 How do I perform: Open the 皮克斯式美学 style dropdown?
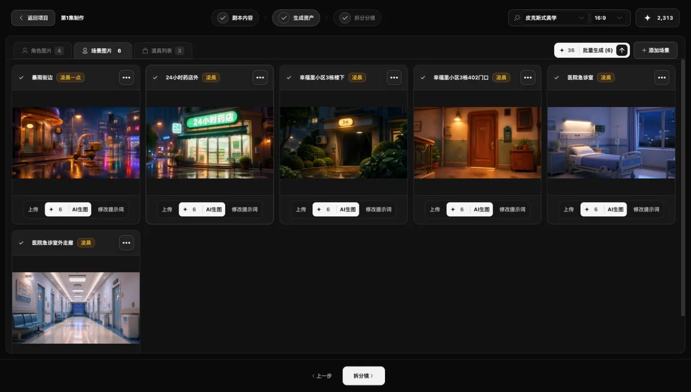tap(549, 18)
